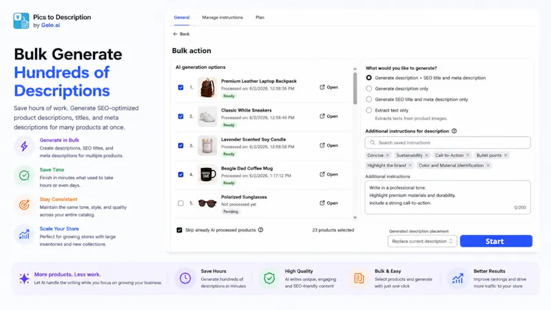Go Back from Bulk action
This screenshot has width=551, height=310.
click(x=181, y=34)
